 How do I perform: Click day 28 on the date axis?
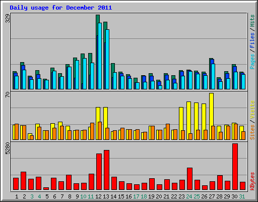219,196
